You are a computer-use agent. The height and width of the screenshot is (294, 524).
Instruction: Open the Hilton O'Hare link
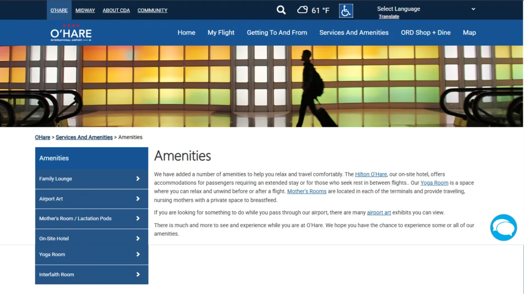[371, 174]
